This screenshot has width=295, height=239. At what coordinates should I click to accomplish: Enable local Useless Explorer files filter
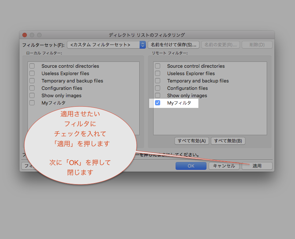[x=32, y=73]
